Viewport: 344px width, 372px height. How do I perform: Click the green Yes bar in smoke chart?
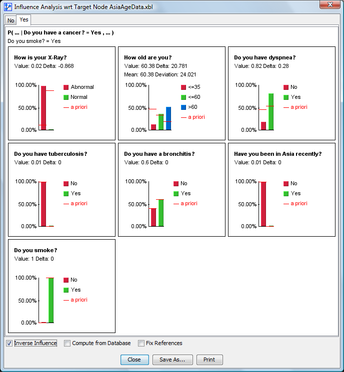pyautogui.click(x=51, y=300)
